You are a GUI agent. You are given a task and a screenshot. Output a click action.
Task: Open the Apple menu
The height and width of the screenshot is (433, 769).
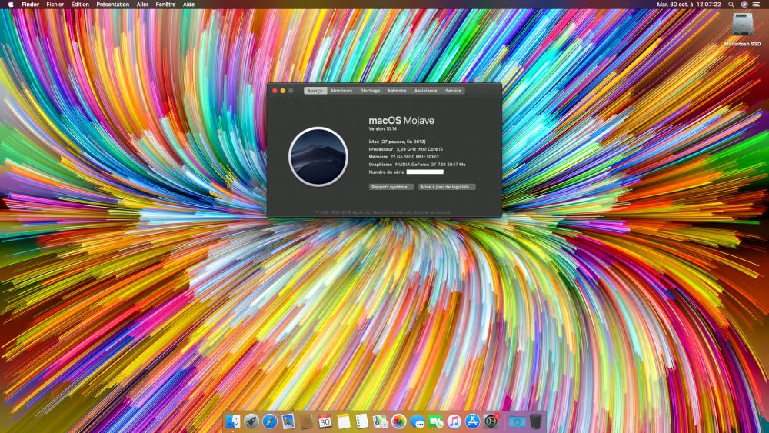click(11, 5)
